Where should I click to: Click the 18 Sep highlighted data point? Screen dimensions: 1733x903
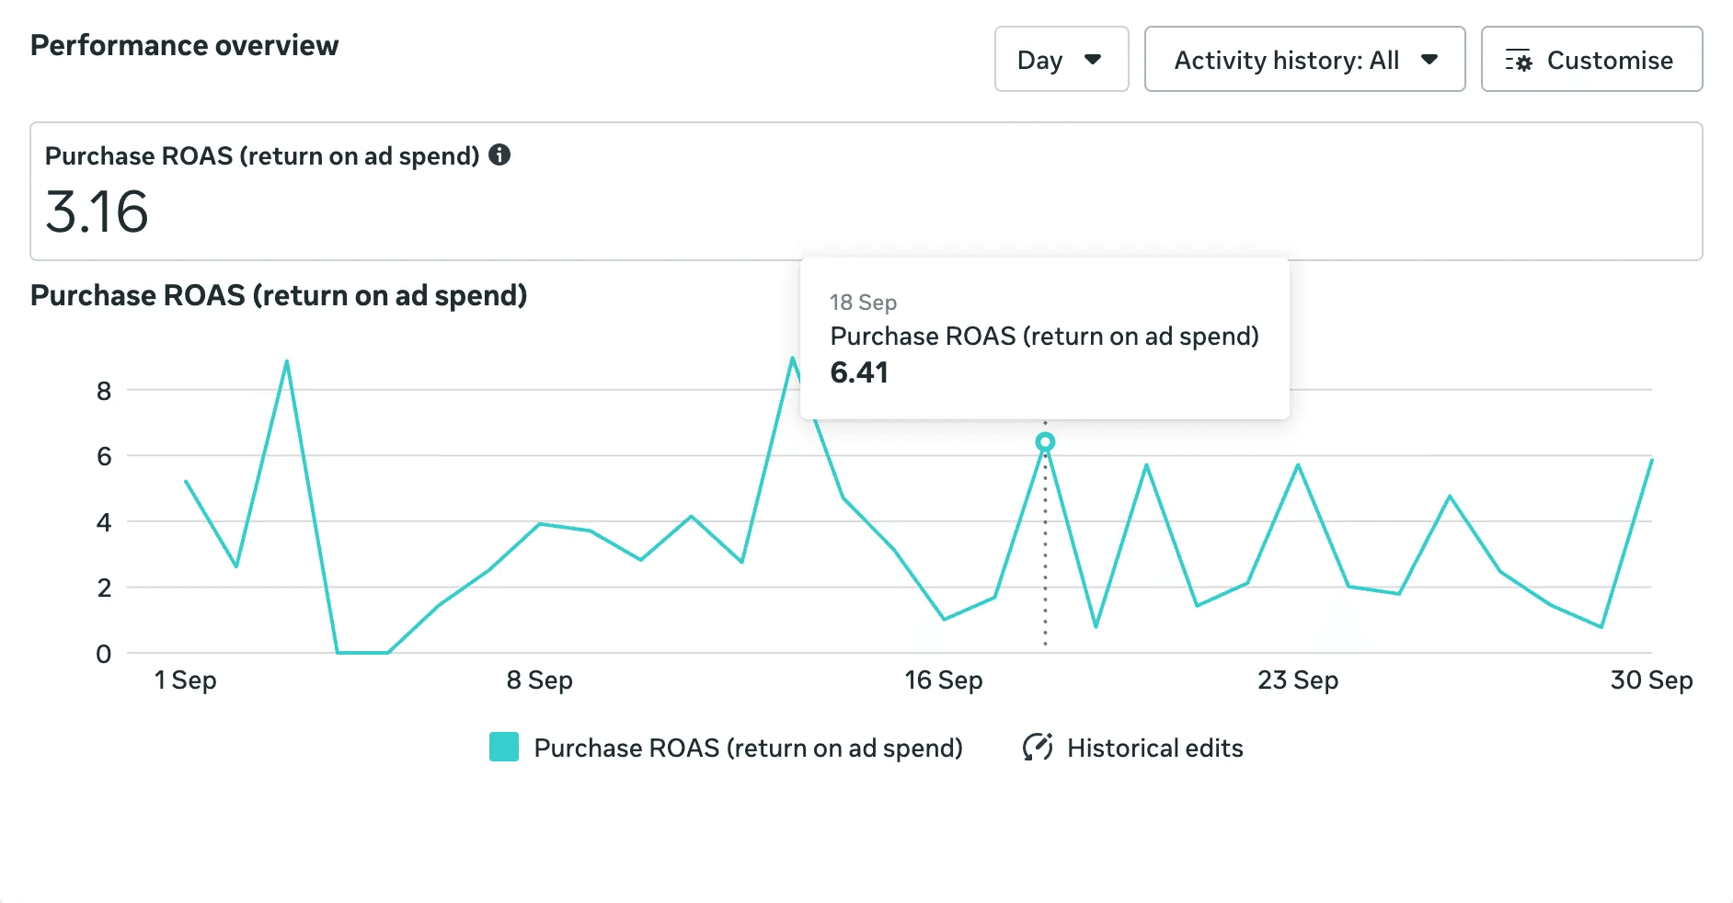[x=1045, y=442]
